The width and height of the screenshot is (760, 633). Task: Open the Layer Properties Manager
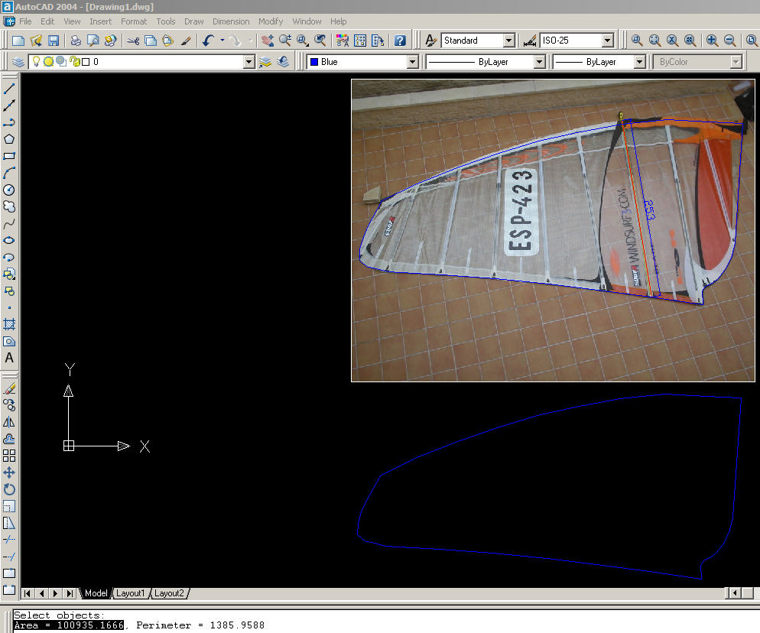[x=17, y=61]
